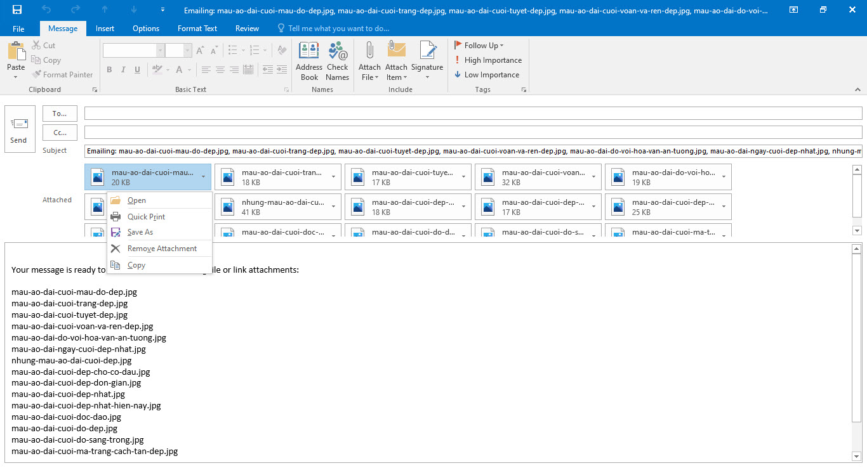Click the text highlight color icon
Image resolution: width=867 pixels, height=468 pixels.
click(157, 70)
